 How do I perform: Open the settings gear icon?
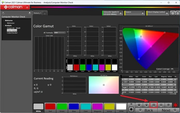coord(173,13)
